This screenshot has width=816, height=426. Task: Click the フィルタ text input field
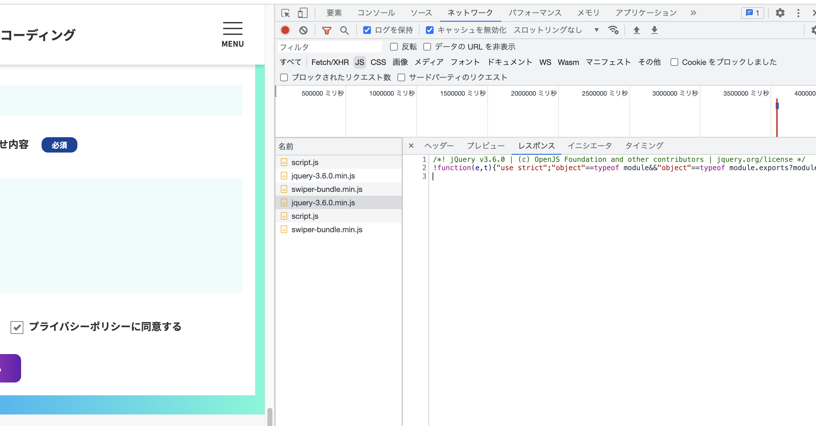point(329,47)
